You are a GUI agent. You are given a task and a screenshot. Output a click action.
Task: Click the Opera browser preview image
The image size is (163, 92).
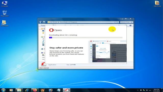108,51
